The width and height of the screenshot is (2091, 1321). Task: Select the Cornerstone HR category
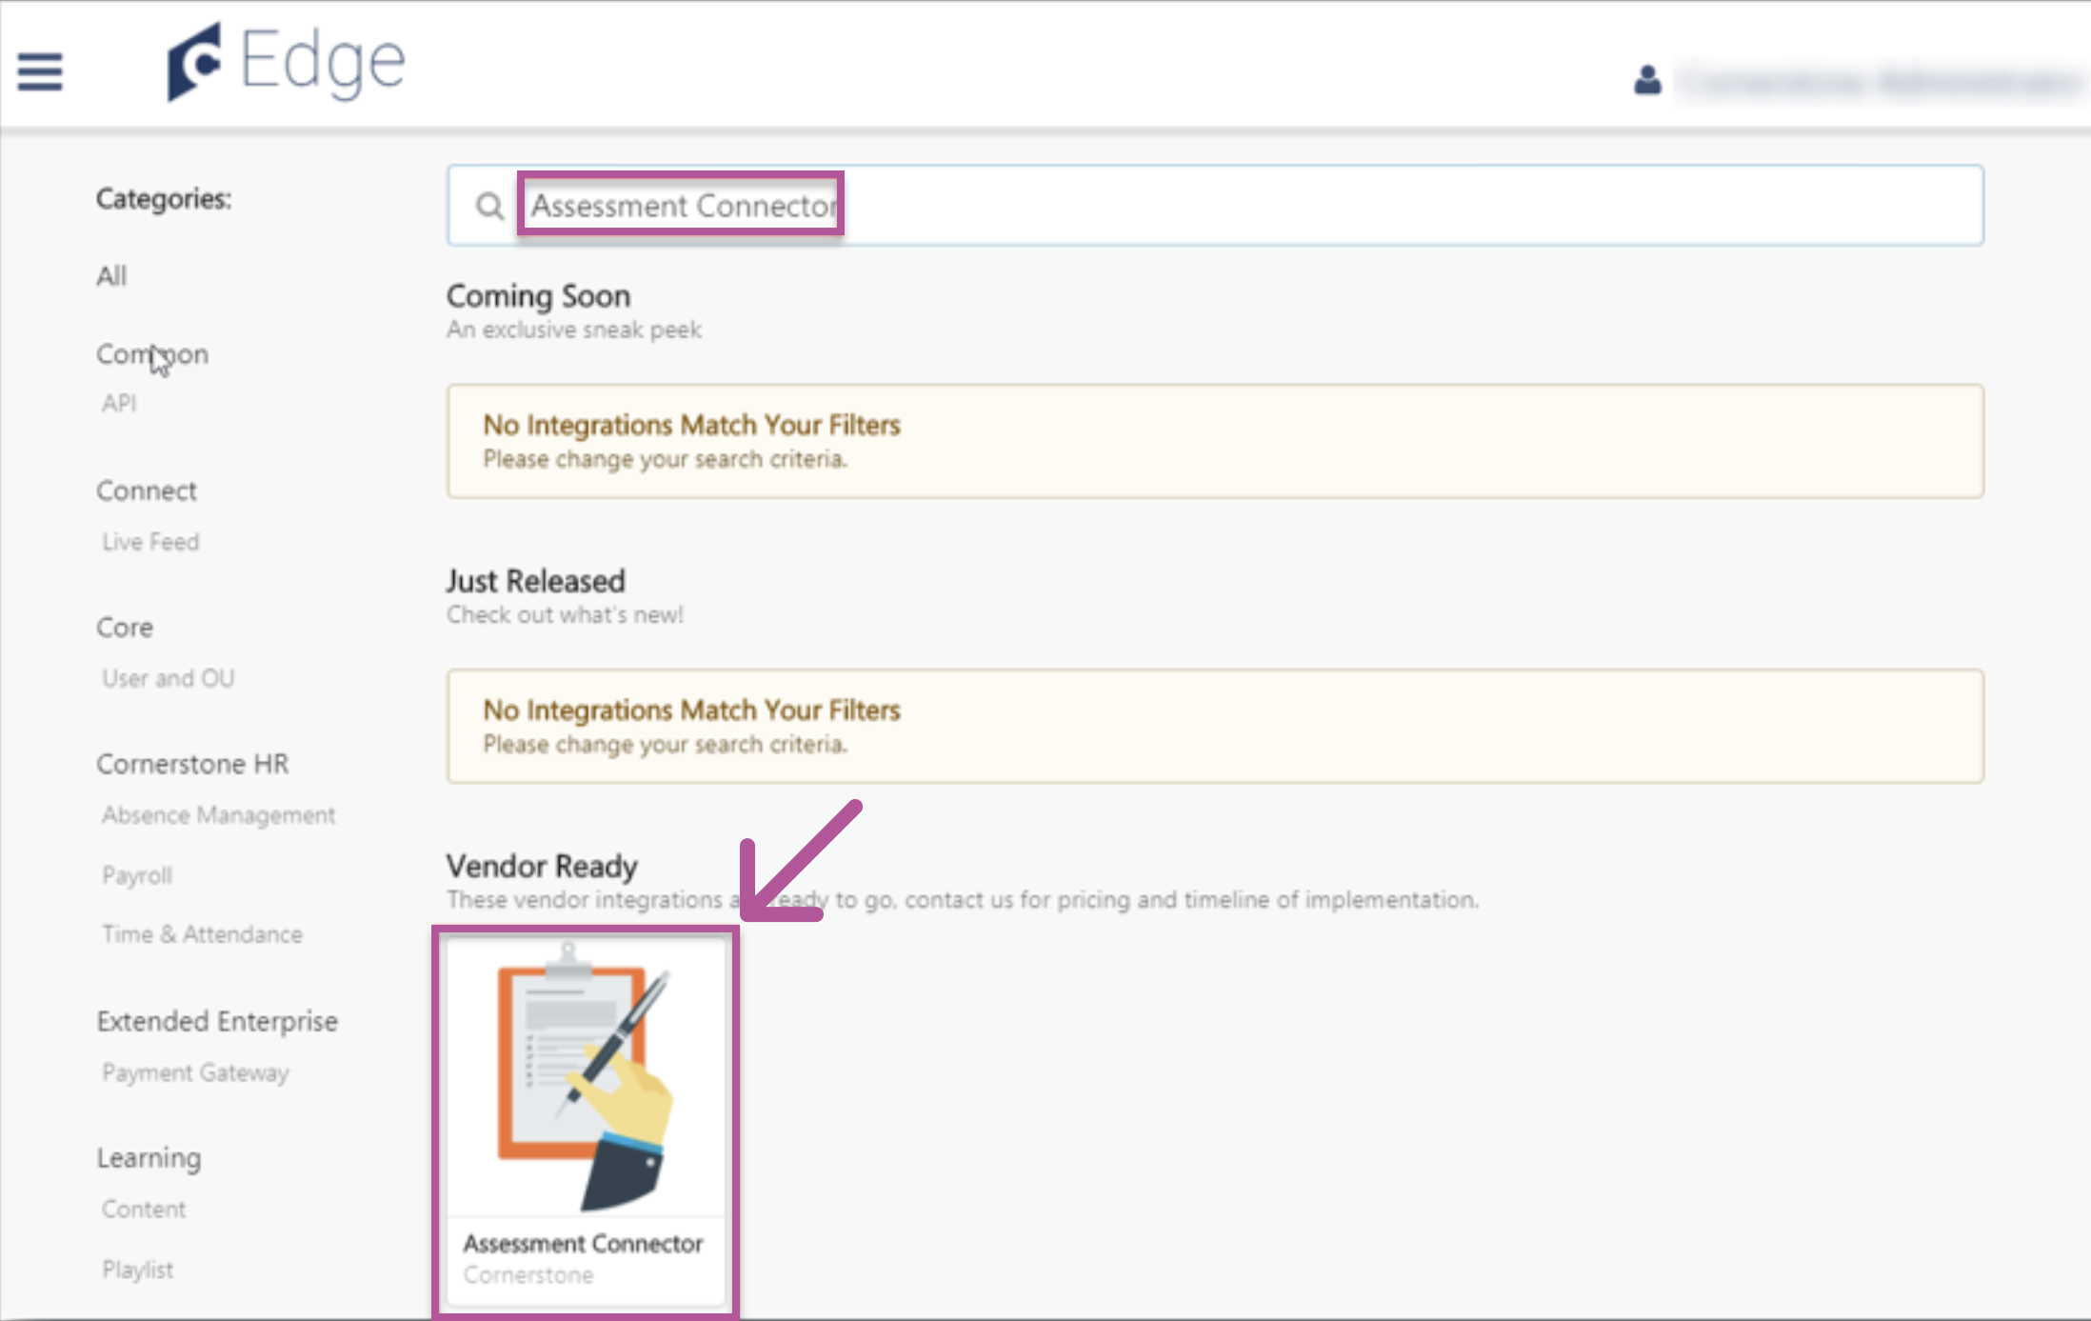coord(192,764)
